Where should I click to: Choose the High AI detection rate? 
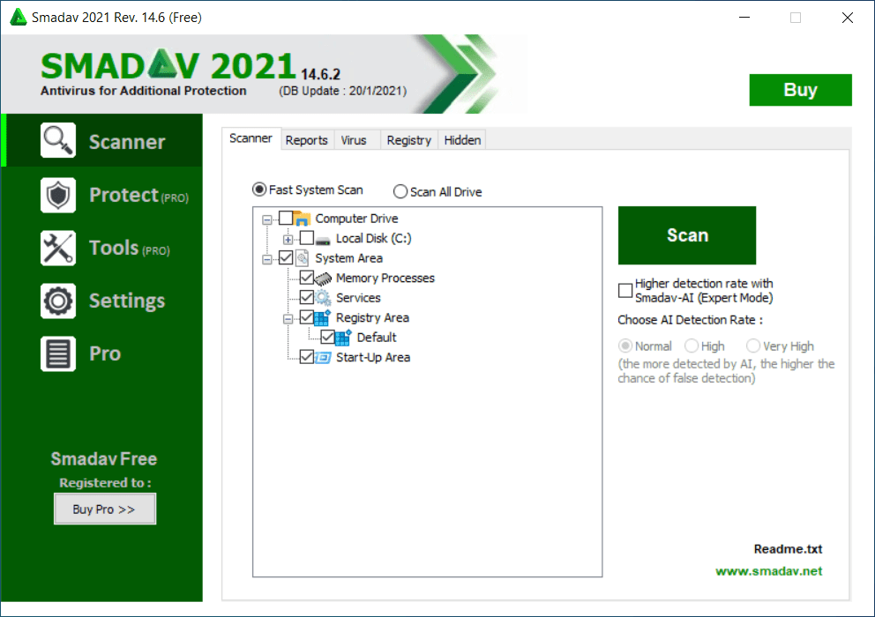(x=692, y=346)
